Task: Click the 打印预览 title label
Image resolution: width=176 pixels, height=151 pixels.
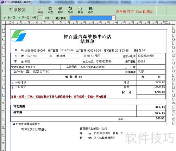Action: pyautogui.click(x=18, y=10)
